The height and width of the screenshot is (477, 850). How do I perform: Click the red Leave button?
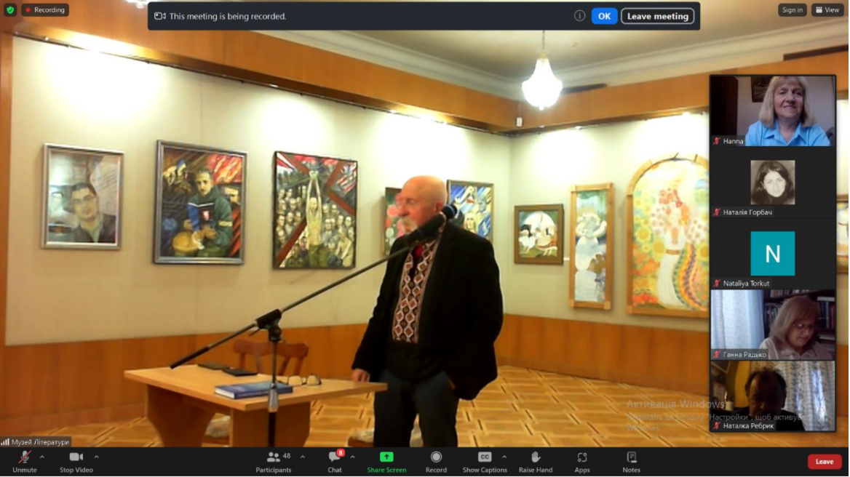click(x=824, y=462)
